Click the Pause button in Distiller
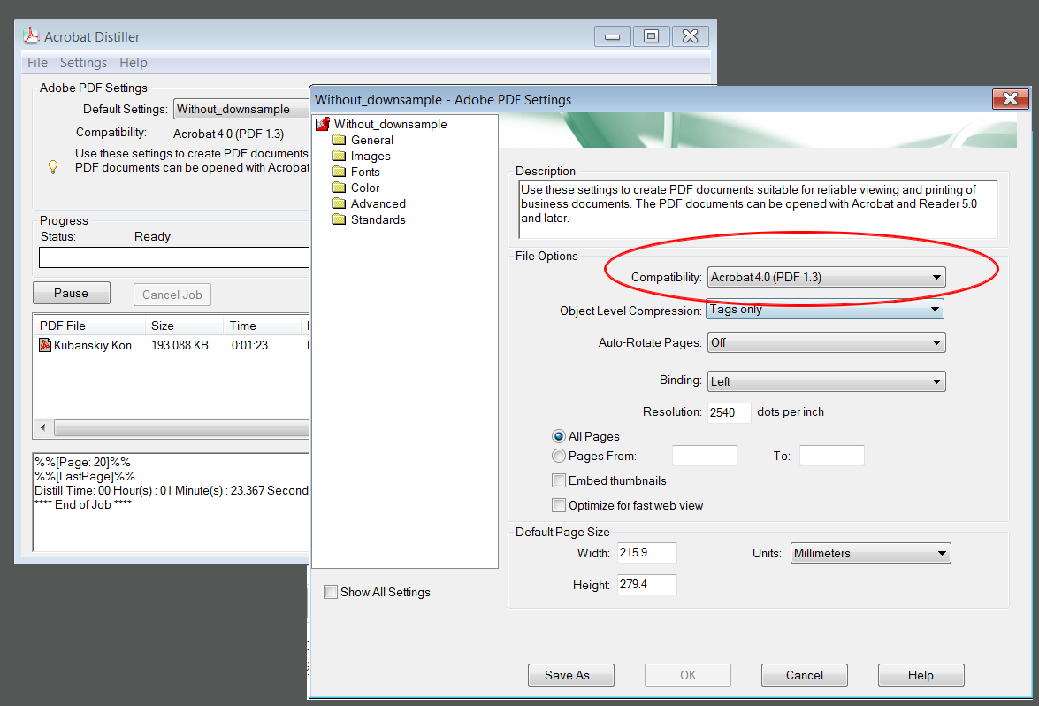 click(72, 293)
